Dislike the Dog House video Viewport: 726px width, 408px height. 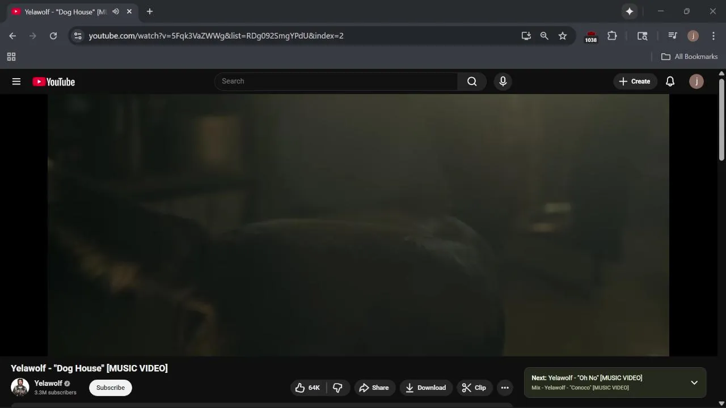[338, 388]
